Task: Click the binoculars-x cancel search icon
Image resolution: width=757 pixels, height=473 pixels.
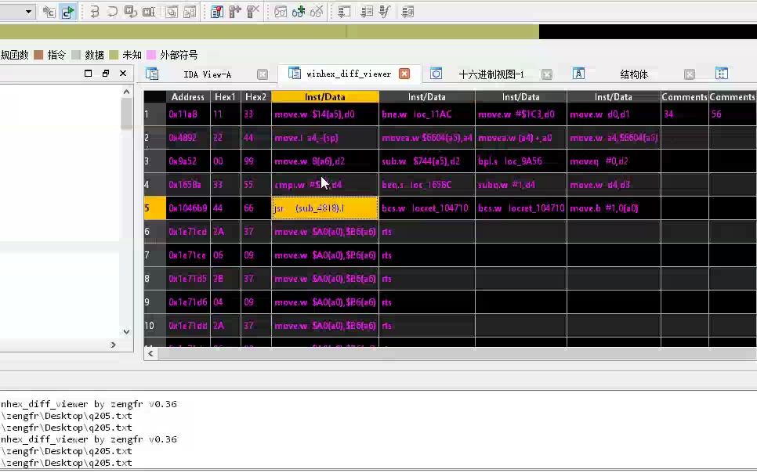Action: [x=317, y=11]
